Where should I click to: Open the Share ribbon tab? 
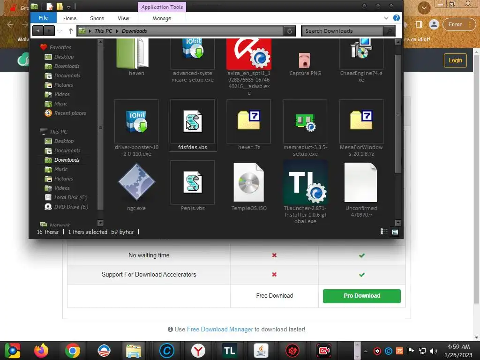coord(97,18)
